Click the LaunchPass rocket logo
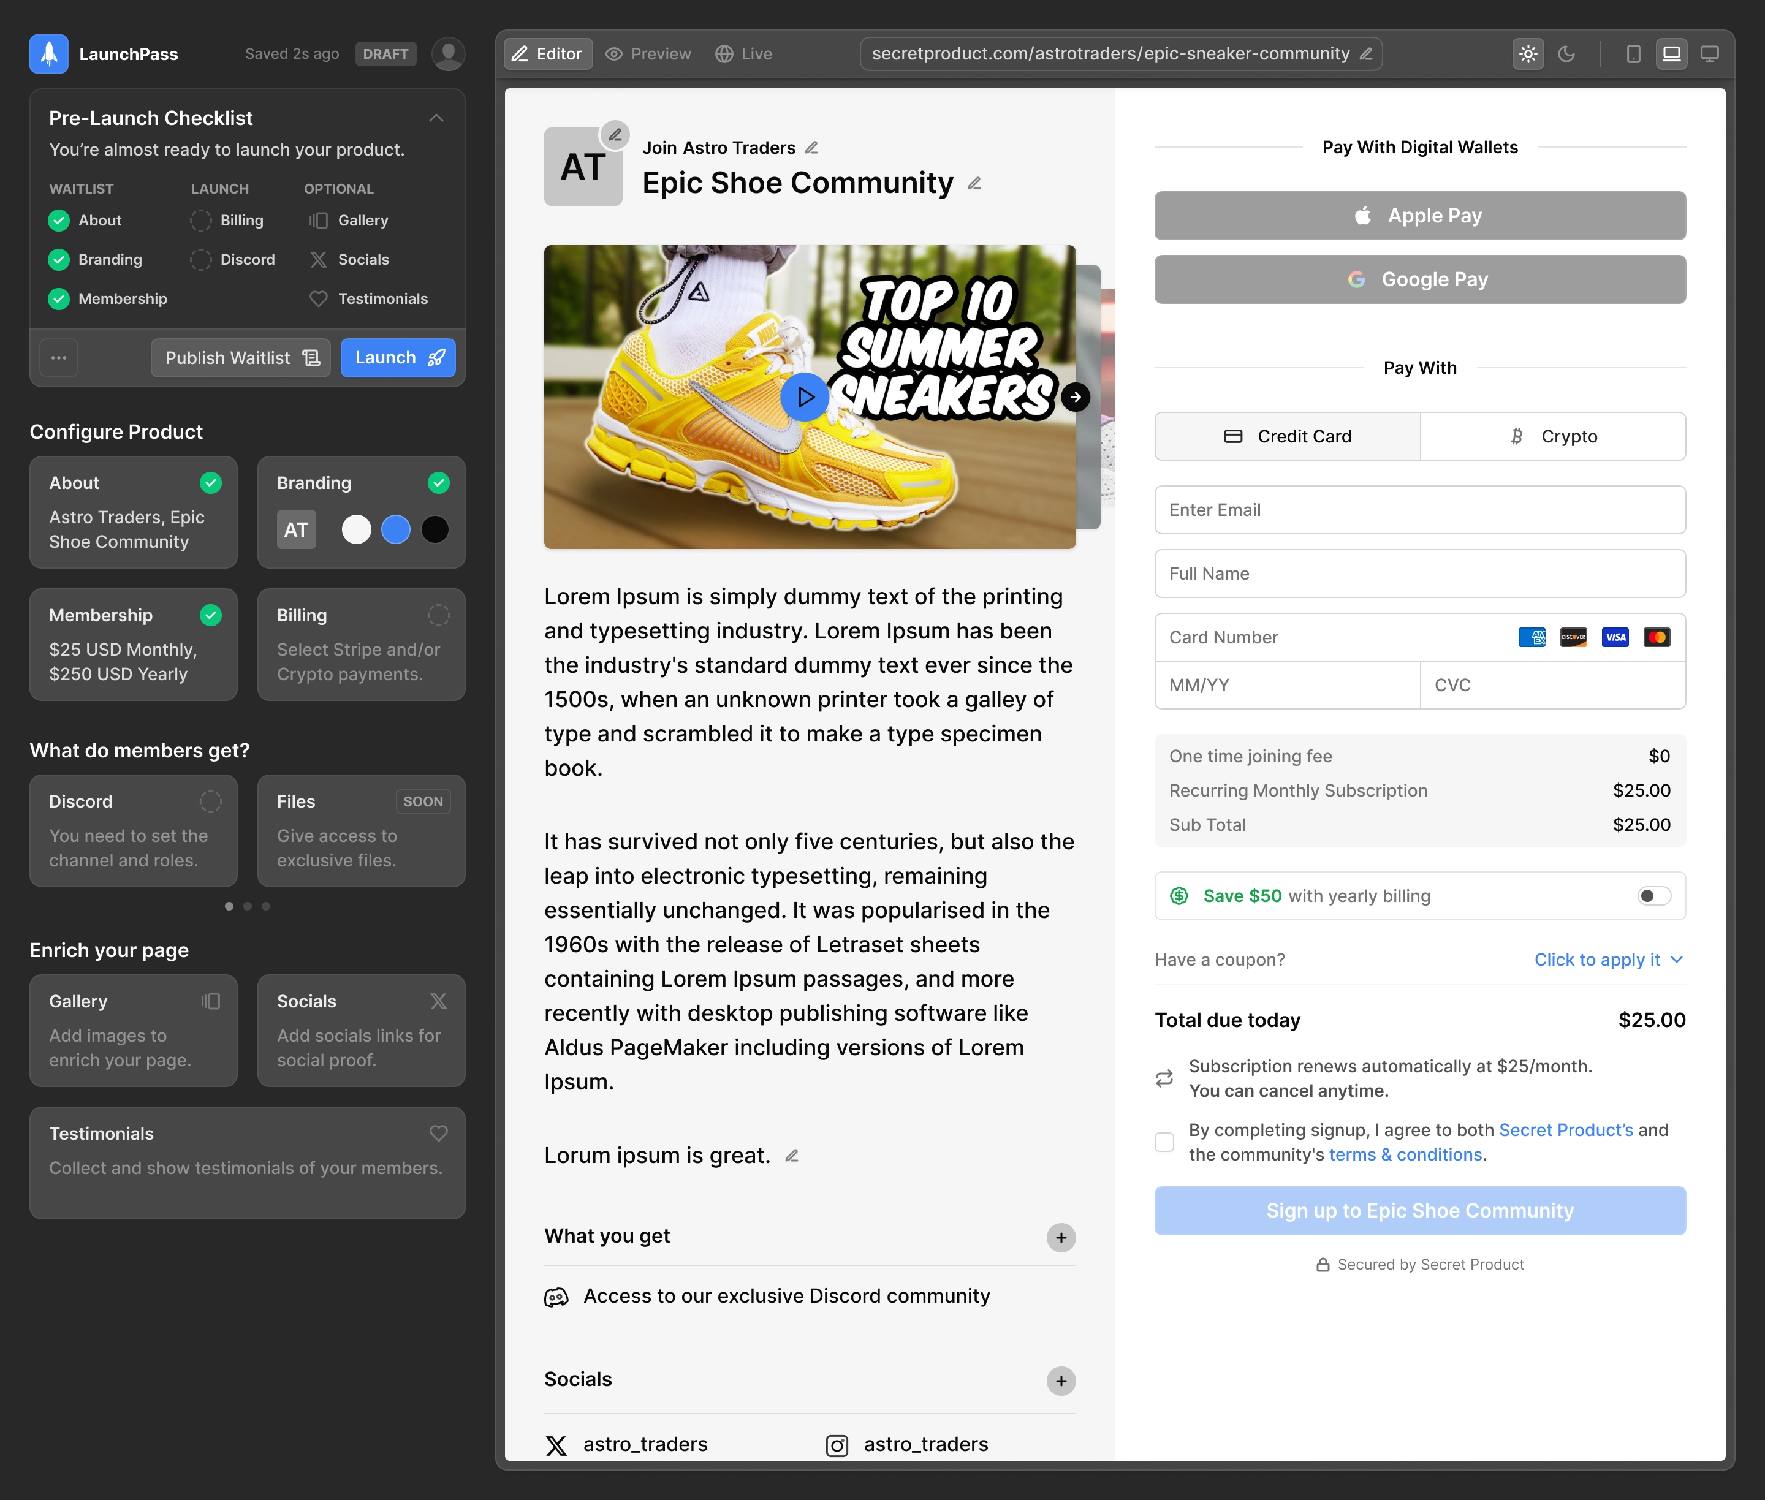The width and height of the screenshot is (1765, 1500). tap(48, 53)
